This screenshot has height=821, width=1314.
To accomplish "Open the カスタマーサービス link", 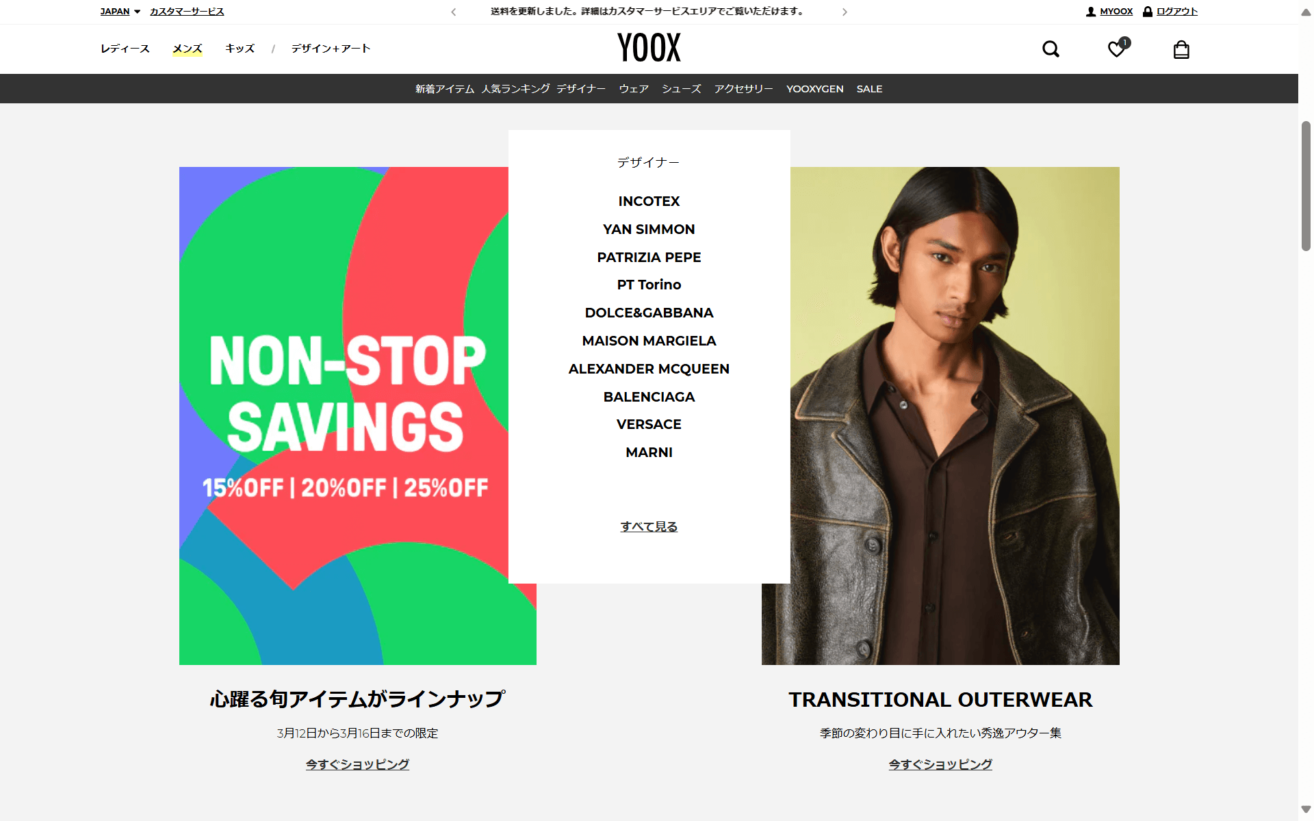I will click(x=187, y=12).
